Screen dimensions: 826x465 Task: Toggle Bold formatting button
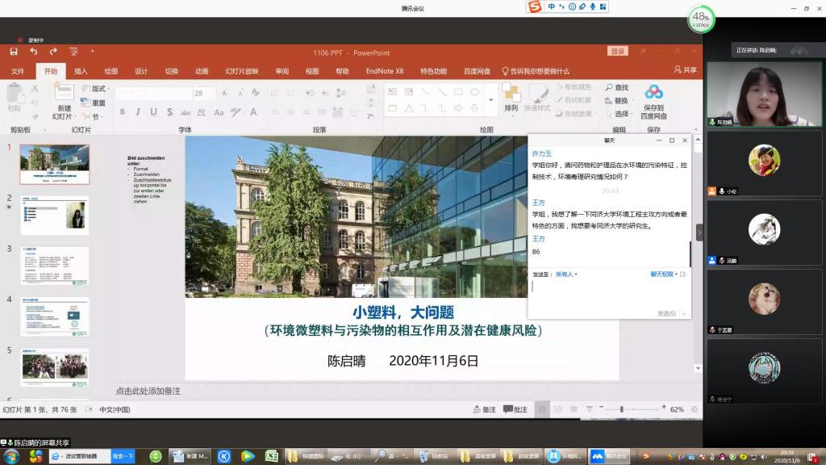point(123,112)
